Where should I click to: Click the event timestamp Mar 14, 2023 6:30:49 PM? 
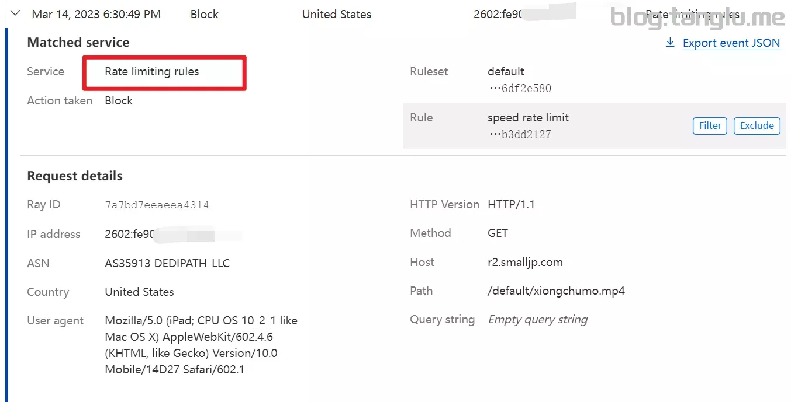(x=96, y=14)
